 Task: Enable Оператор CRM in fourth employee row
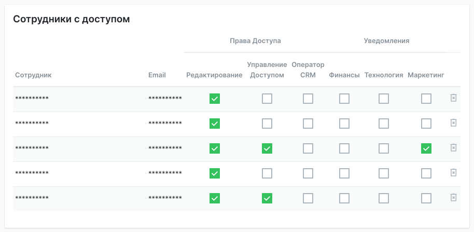tap(308, 173)
